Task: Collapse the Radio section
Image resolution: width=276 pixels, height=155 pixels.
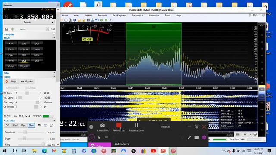Action: click(x=54, y=76)
